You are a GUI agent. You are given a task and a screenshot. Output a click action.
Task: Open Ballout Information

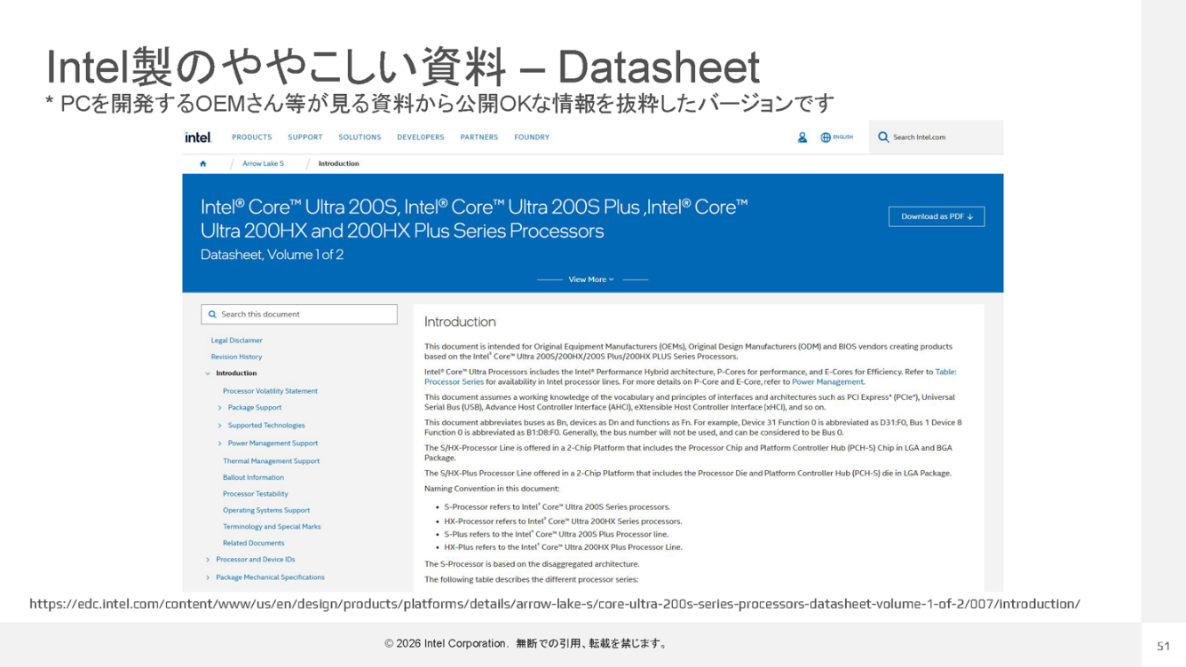tap(253, 477)
